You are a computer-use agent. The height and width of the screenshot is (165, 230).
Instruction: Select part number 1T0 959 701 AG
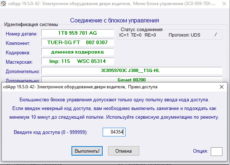[77, 33]
